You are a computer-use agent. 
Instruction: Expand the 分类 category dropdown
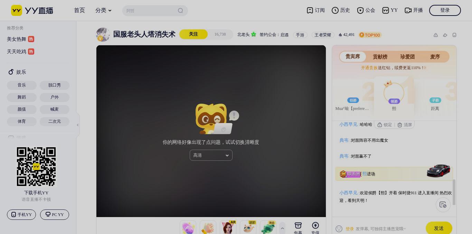104,10
